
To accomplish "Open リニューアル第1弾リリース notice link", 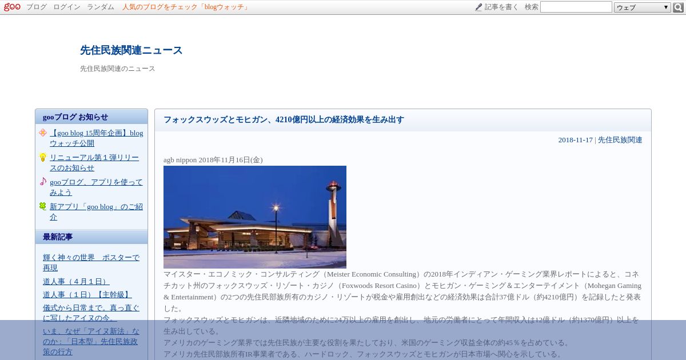I will pyautogui.click(x=94, y=162).
